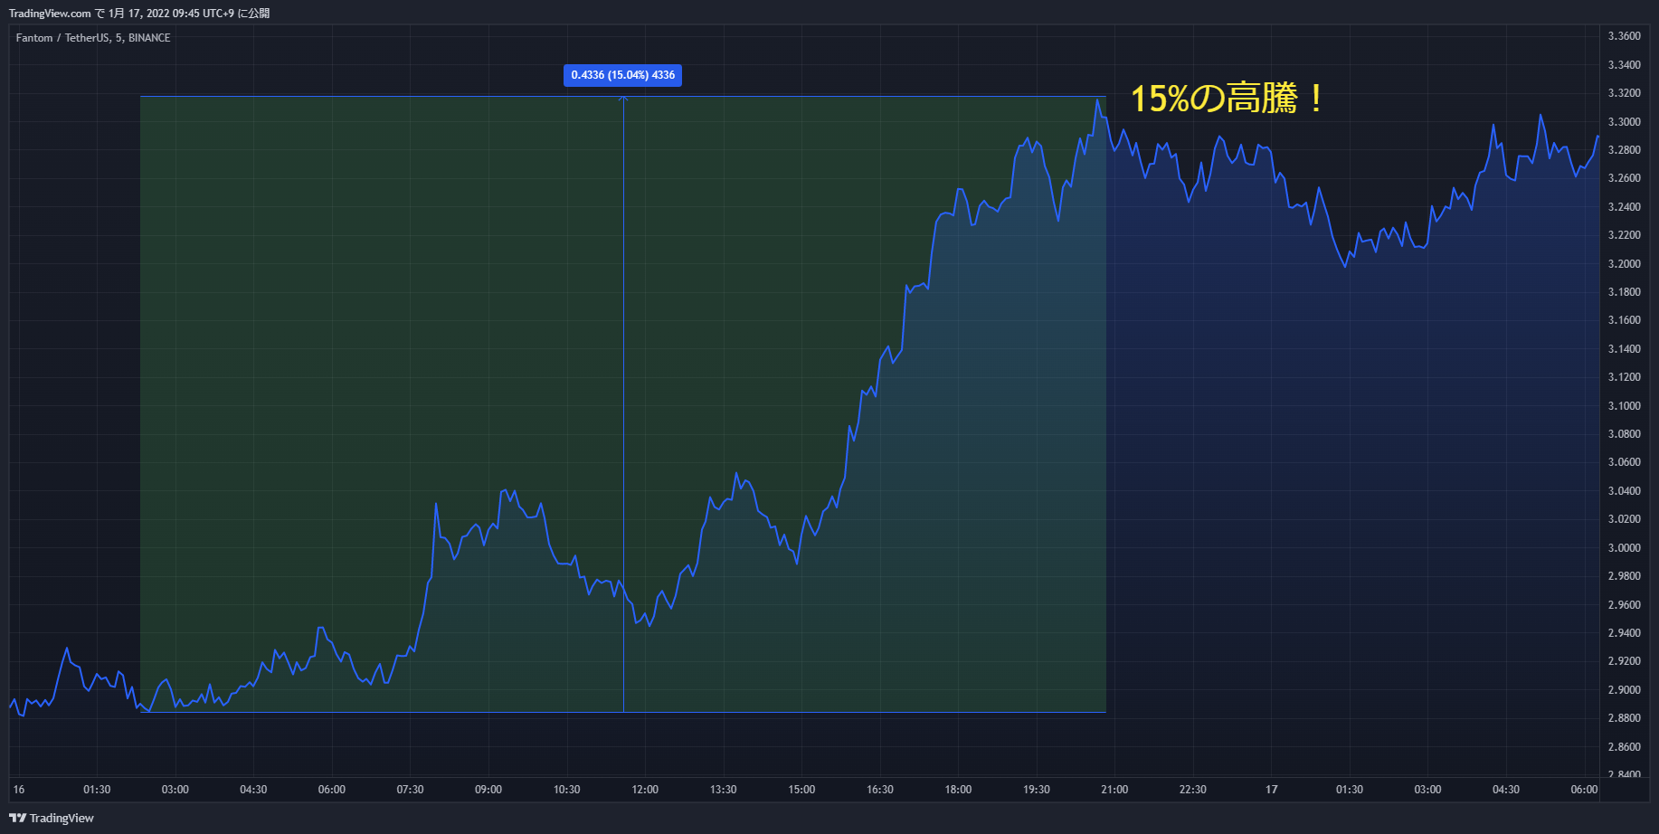This screenshot has width=1659, height=834.
Task: Click the 21:00 time axis label
Action: tap(1114, 790)
